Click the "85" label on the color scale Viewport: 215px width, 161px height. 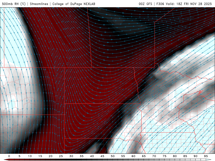click(185, 156)
